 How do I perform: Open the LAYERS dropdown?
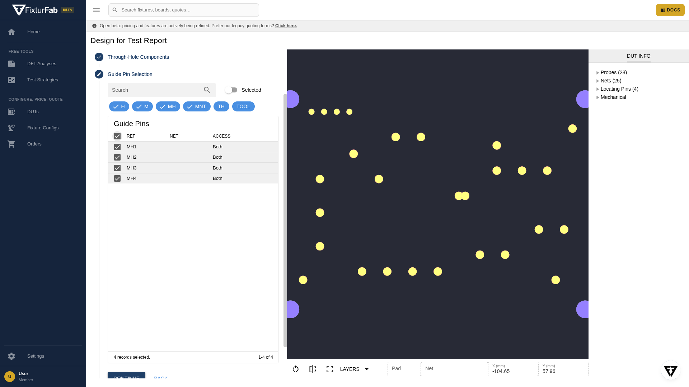(x=355, y=369)
